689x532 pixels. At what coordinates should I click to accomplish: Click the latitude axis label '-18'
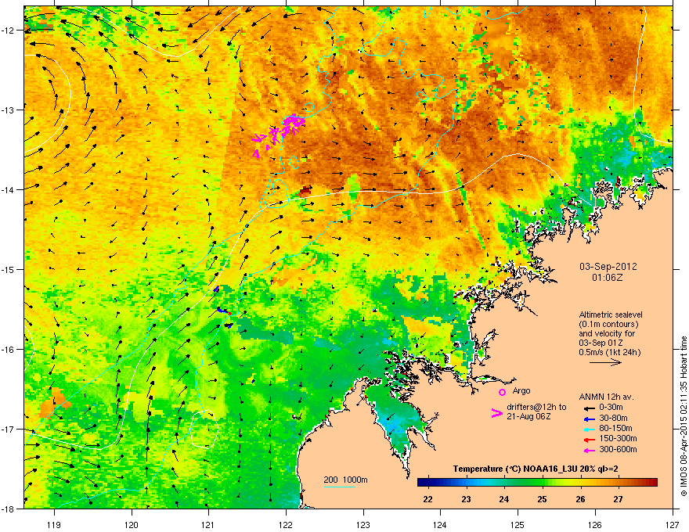[x=9, y=509]
